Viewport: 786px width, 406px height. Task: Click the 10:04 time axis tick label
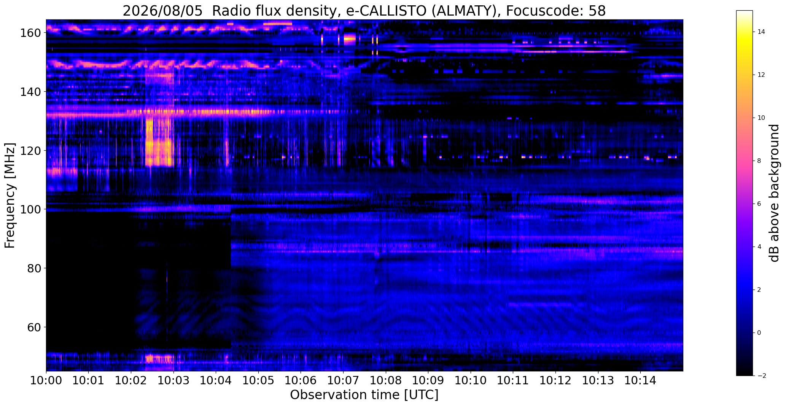(216, 380)
